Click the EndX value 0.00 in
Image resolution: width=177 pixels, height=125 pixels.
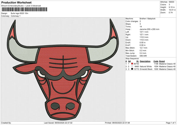pos(142,42)
